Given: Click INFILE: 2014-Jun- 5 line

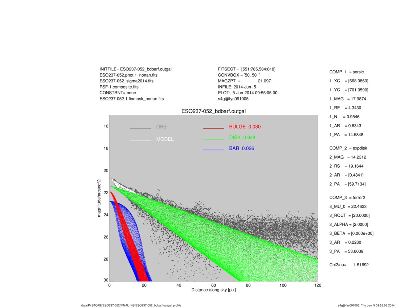Looking at the screenshot, I should coord(237,87).
